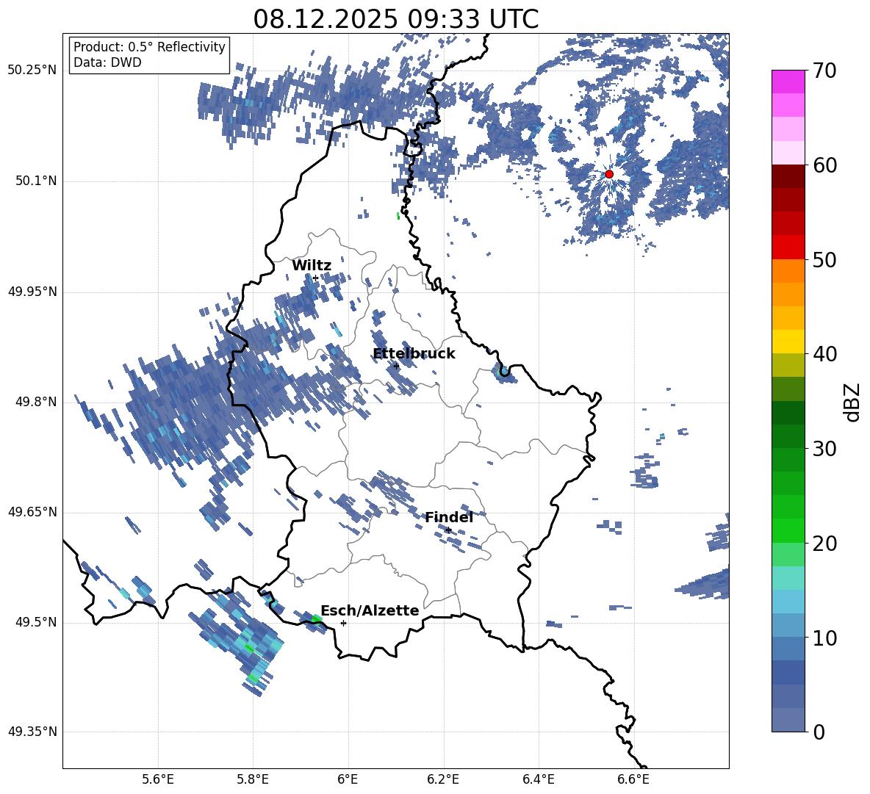Click the 49.35°N latitude label
This screenshot has height=794, width=870.
point(32,732)
